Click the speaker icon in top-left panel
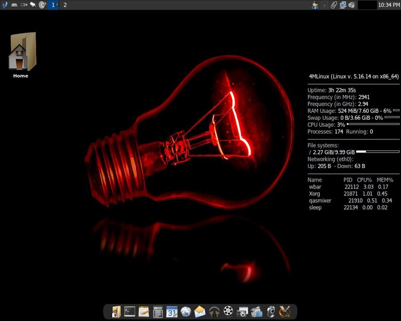The image size is (401, 321). pos(42,5)
